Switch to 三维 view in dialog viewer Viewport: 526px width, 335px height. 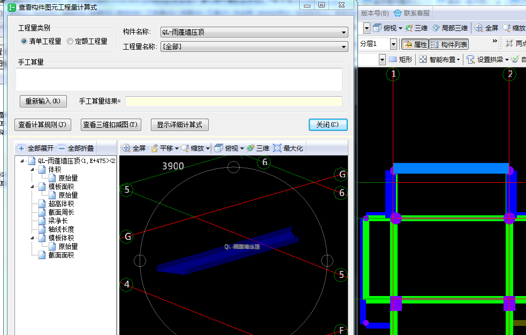point(258,148)
